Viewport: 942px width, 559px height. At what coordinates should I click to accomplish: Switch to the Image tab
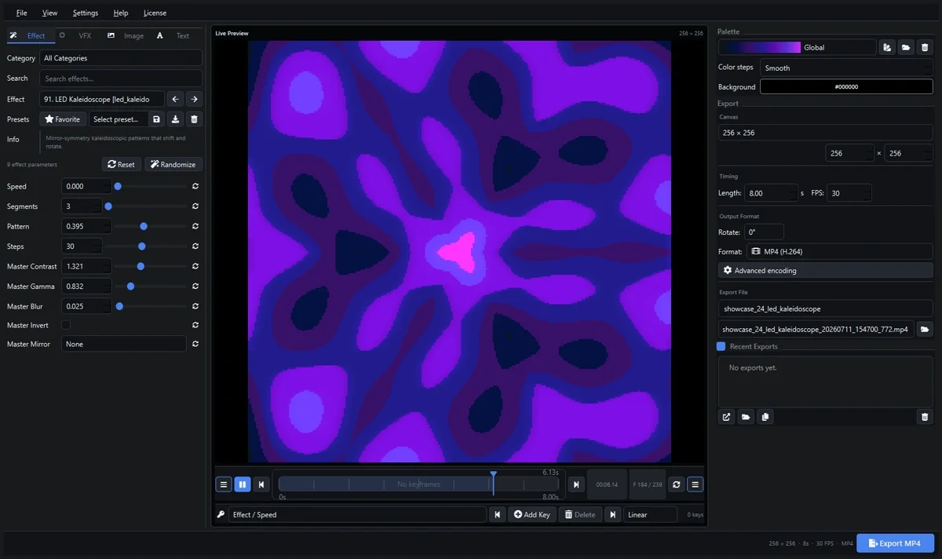pos(126,35)
